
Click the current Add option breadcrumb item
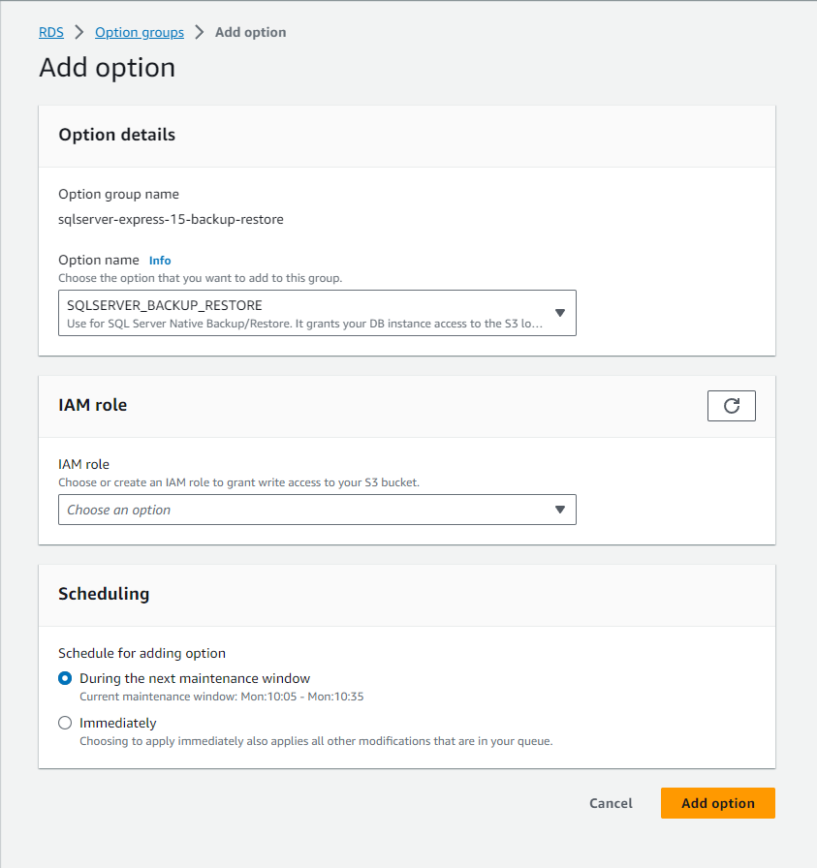click(x=250, y=32)
